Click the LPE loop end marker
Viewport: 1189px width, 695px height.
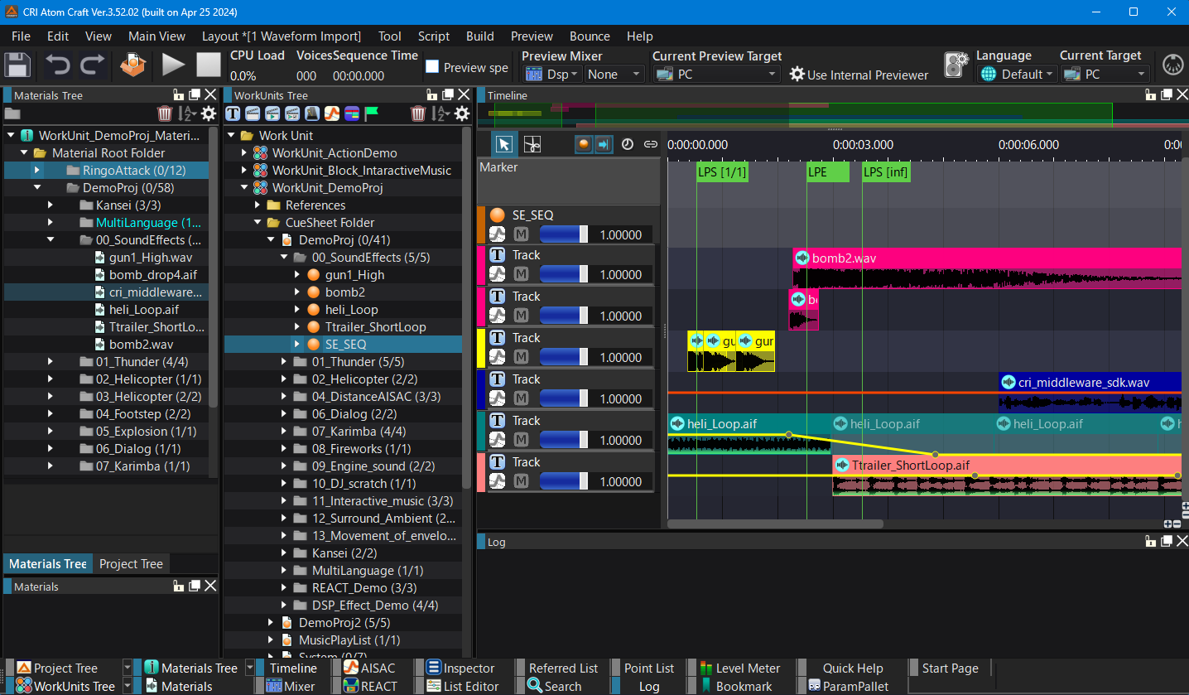tap(827, 172)
